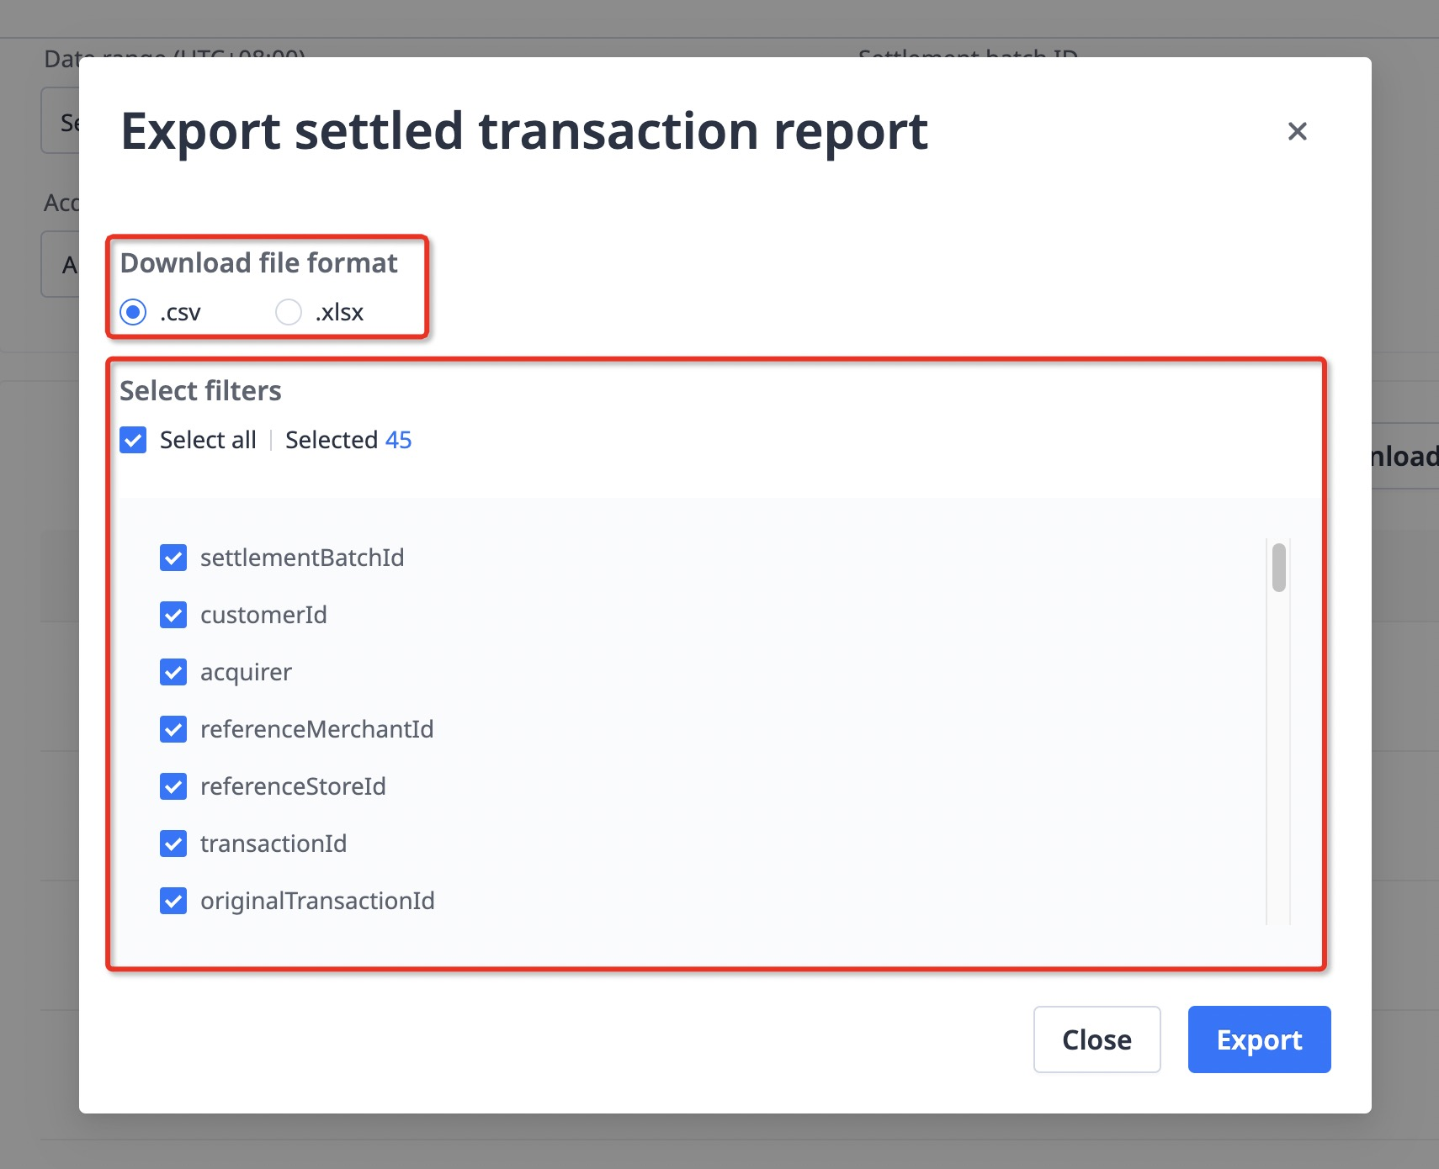The image size is (1439, 1169).
Task: Click the partially hidden Download button behind dialog
Action: coord(1404,457)
